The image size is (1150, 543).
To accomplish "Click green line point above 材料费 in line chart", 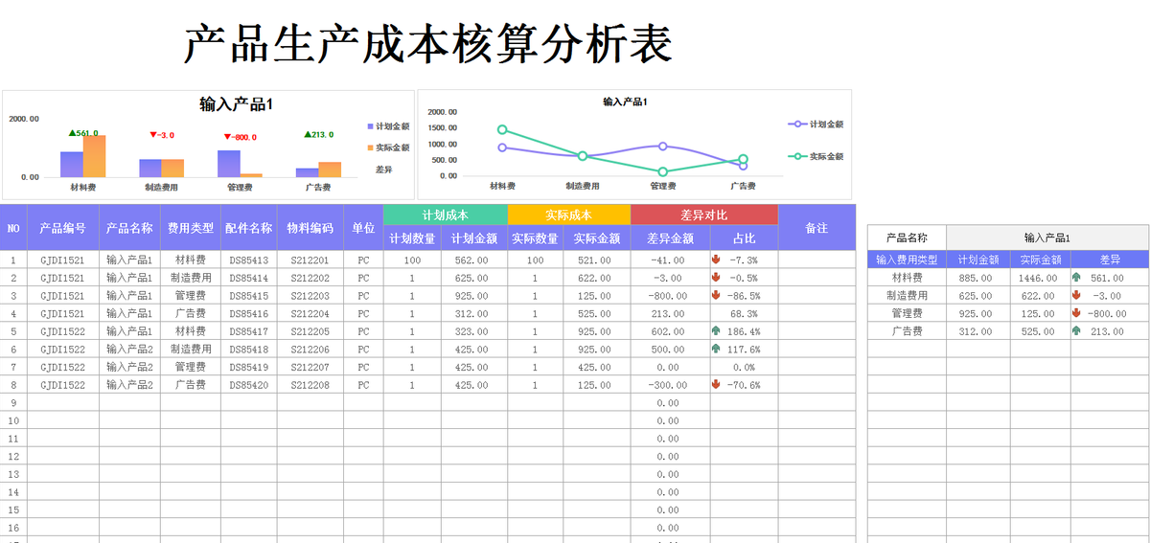I will (x=502, y=129).
